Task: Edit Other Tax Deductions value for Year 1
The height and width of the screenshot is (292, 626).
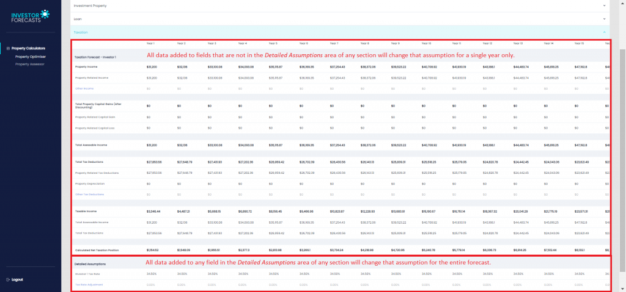Action: pyautogui.click(x=149, y=194)
